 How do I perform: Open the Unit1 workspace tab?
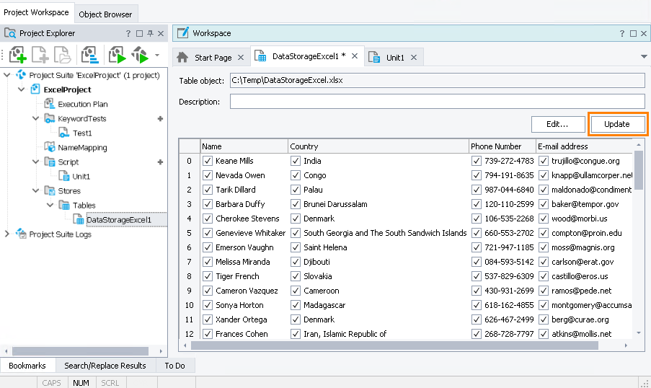click(394, 57)
